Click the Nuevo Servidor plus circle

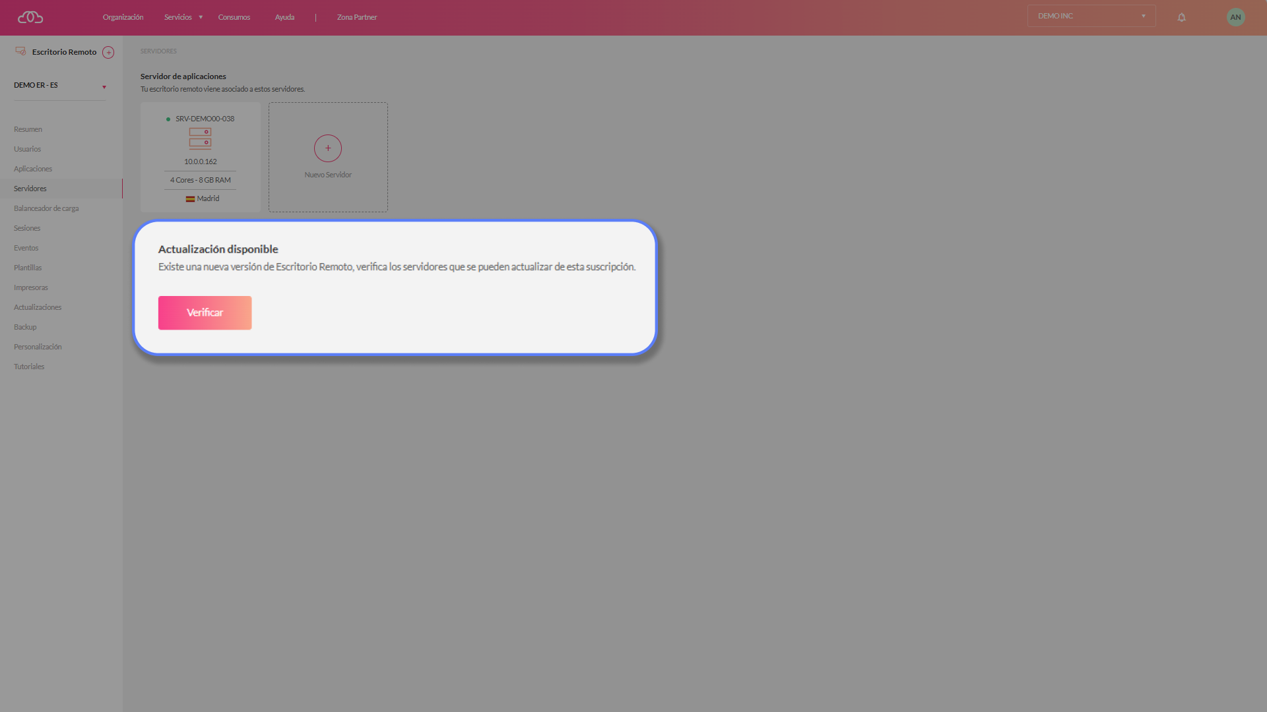pos(328,148)
